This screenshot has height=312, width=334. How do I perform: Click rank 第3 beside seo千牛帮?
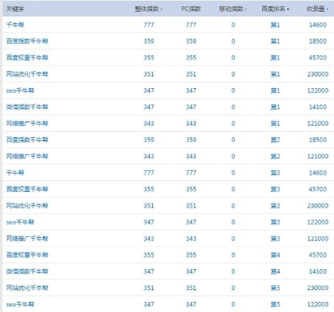[x=275, y=222]
